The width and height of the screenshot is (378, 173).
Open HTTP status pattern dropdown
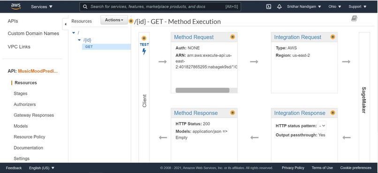322,126
